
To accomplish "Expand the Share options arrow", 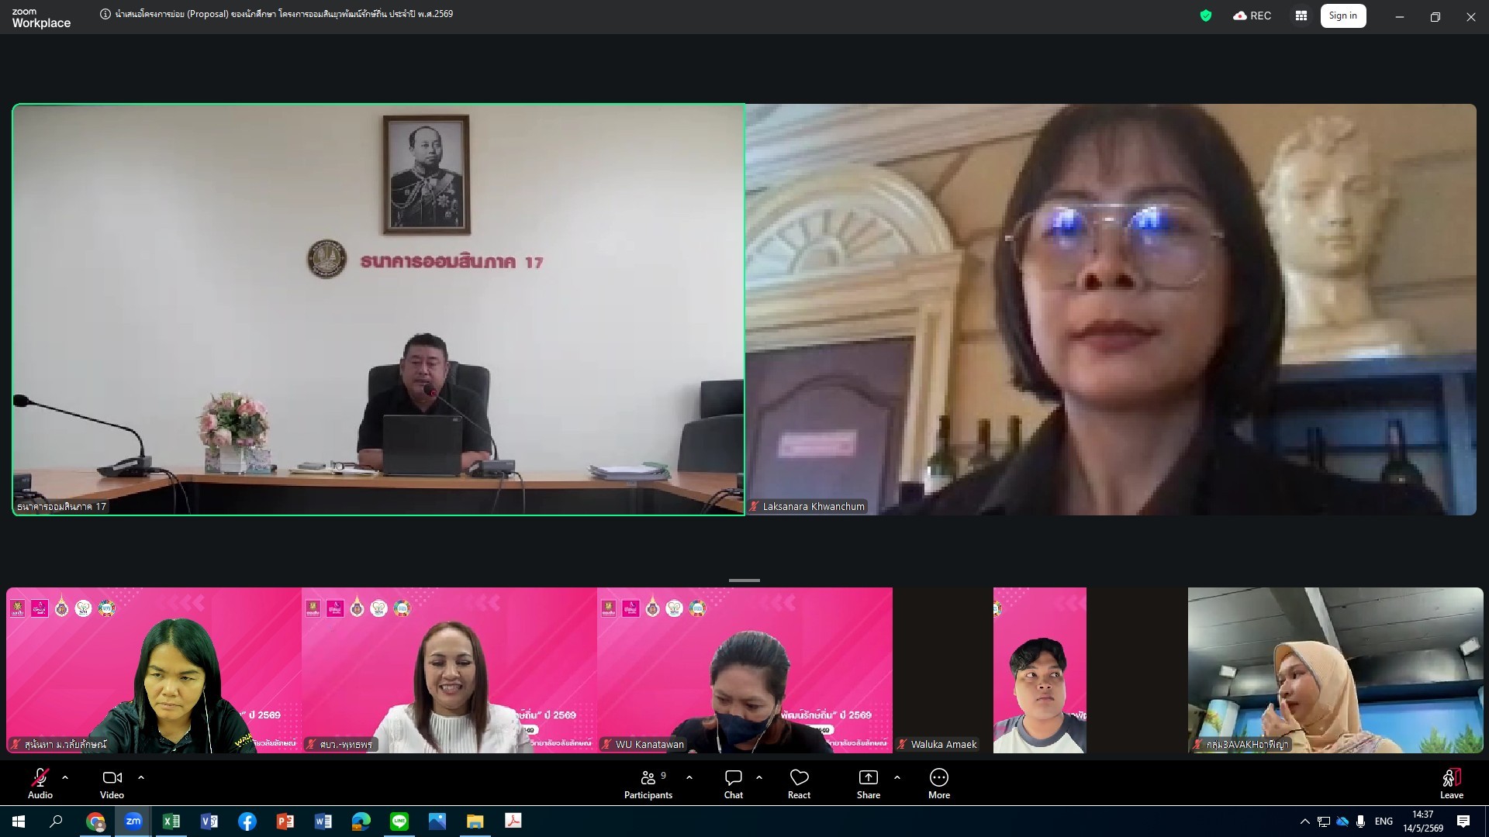I will click(897, 777).
